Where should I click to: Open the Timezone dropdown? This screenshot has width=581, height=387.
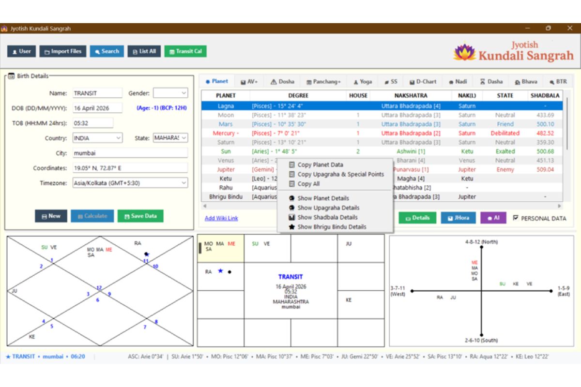click(130, 183)
